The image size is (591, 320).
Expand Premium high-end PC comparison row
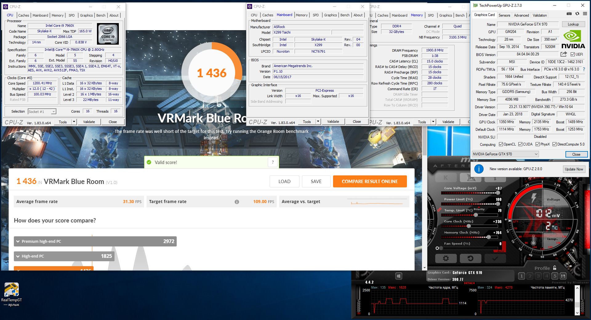click(x=95, y=241)
